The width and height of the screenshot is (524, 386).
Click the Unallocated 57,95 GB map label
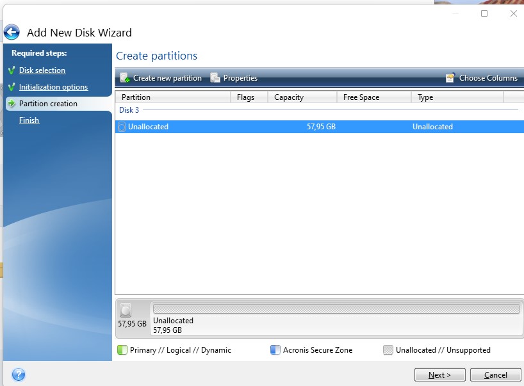(x=173, y=325)
